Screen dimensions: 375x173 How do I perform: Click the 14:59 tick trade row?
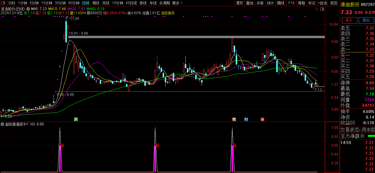pyautogui.click(x=357, y=143)
